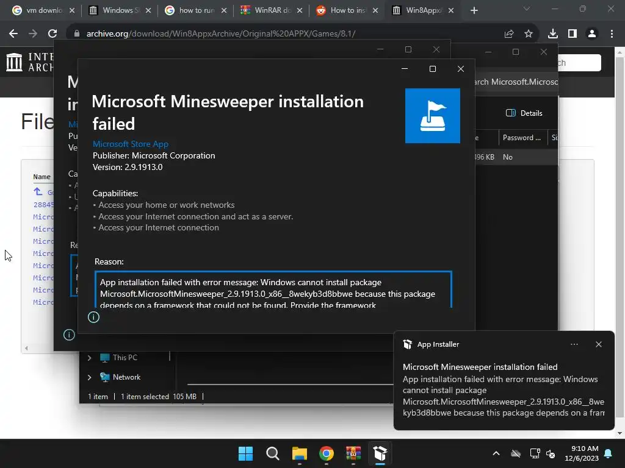This screenshot has width=625, height=468.
Task: Go forward in Chrome
Action: 33,34
